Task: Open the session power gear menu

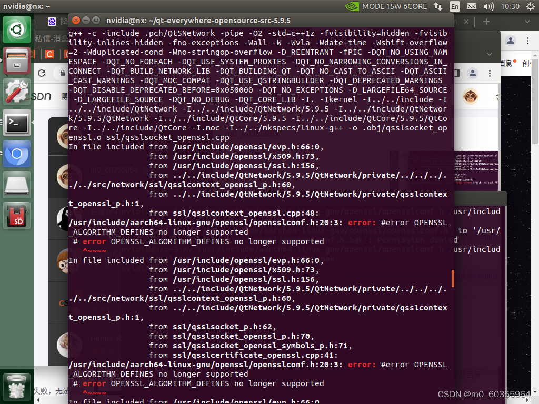Action: (x=531, y=6)
